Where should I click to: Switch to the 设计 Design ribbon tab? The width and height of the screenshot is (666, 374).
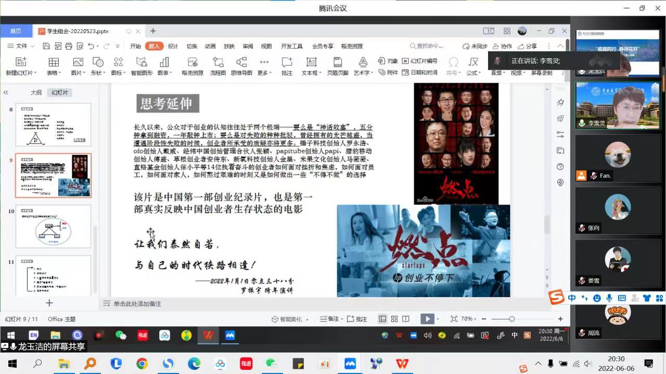click(x=173, y=46)
